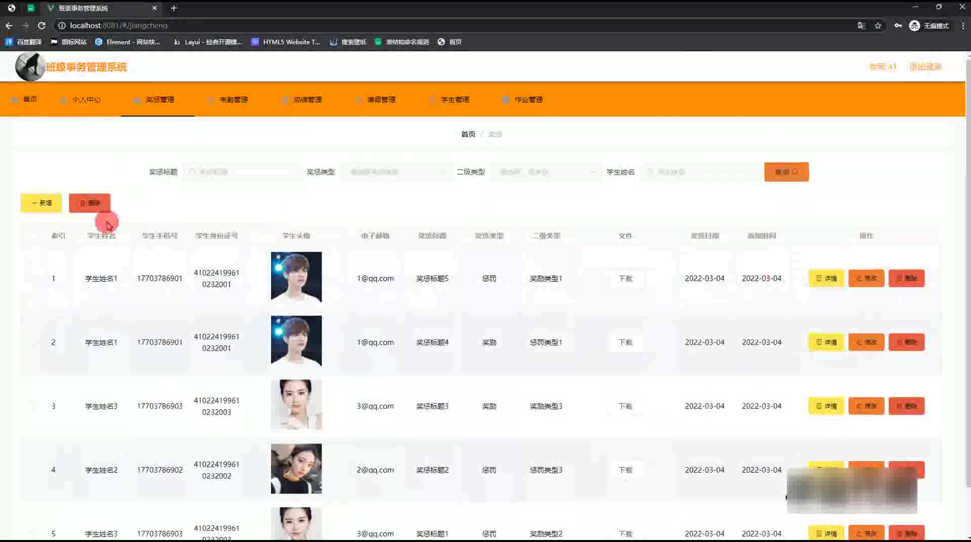Download the file in row 2 via 下载
The image size is (971, 542).
tap(626, 342)
